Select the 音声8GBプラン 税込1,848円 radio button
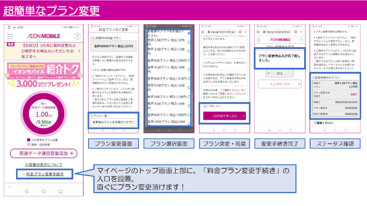Screen dimensions: 367x206 (189, 106)
